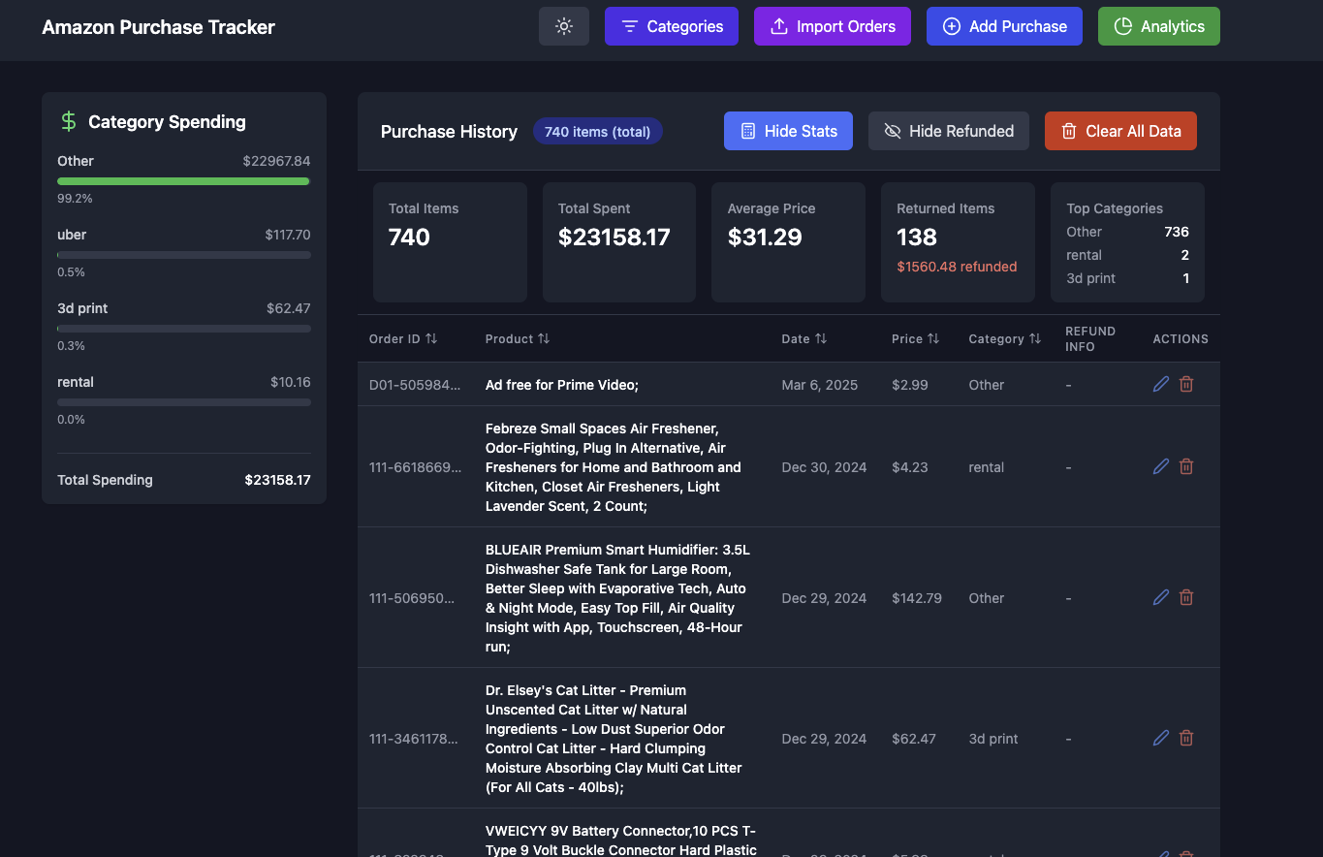Open the Categories filter button
The image size is (1323, 857).
pos(672,26)
